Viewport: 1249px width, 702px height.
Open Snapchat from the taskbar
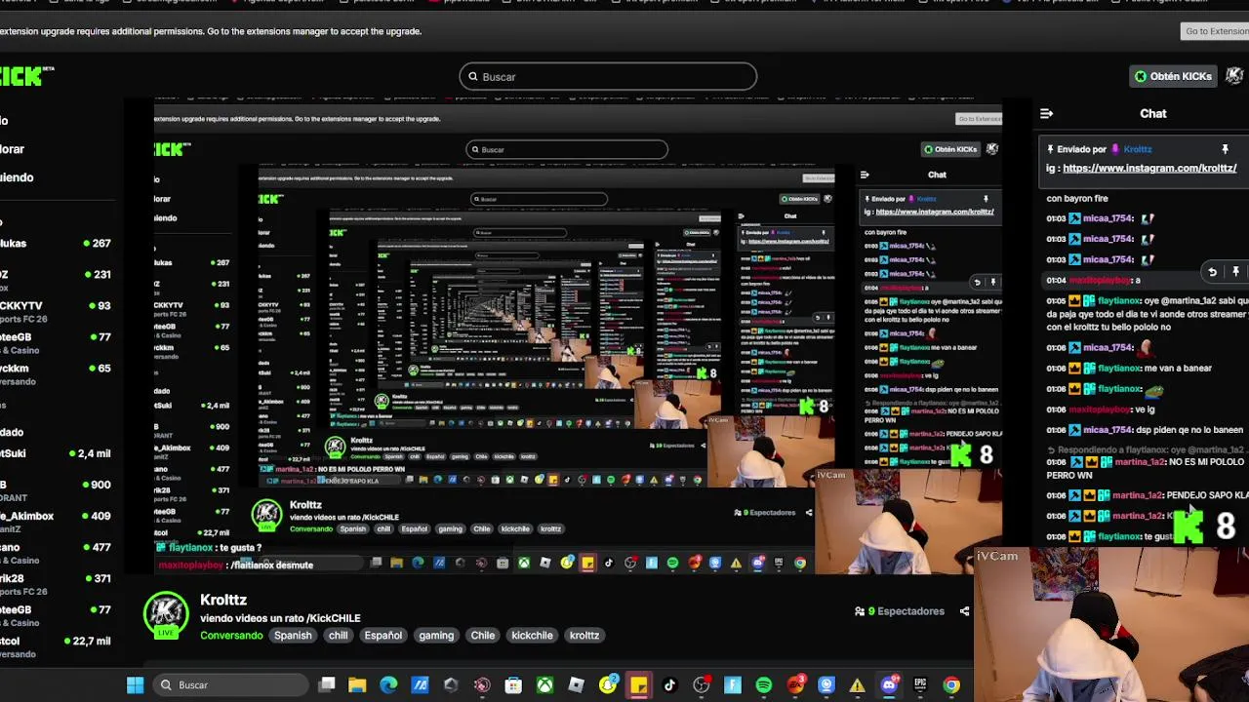coord(607,685)
